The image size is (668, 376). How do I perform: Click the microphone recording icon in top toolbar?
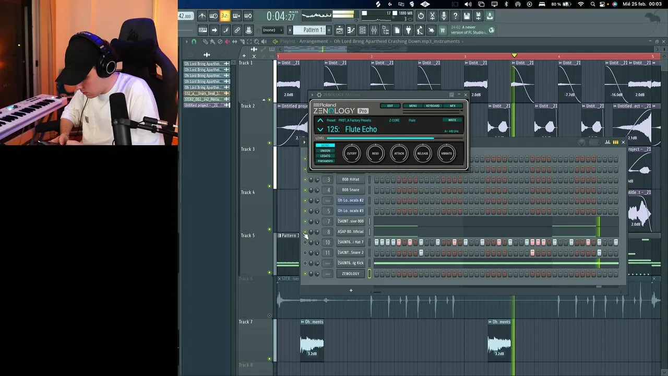[444, 16]
